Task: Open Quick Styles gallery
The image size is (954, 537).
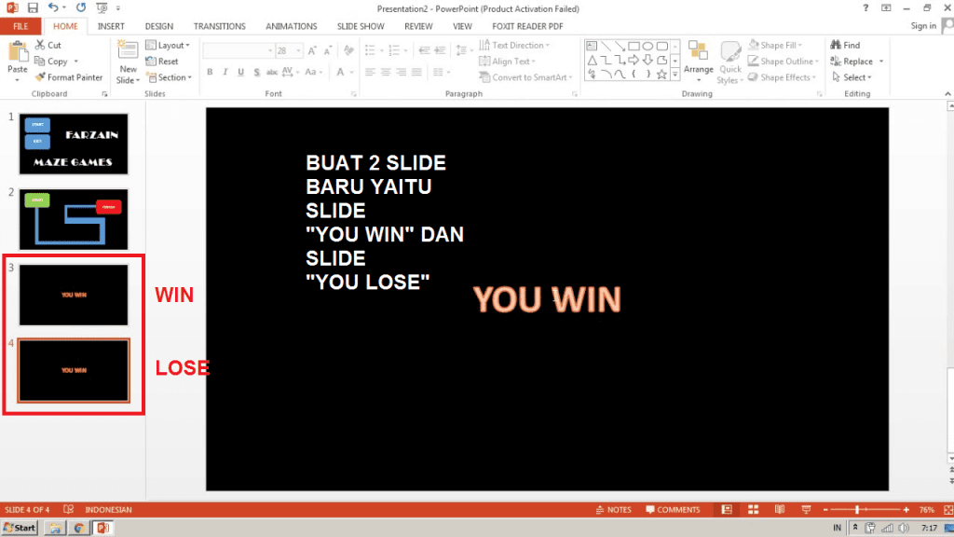Action: coord(729,62)
